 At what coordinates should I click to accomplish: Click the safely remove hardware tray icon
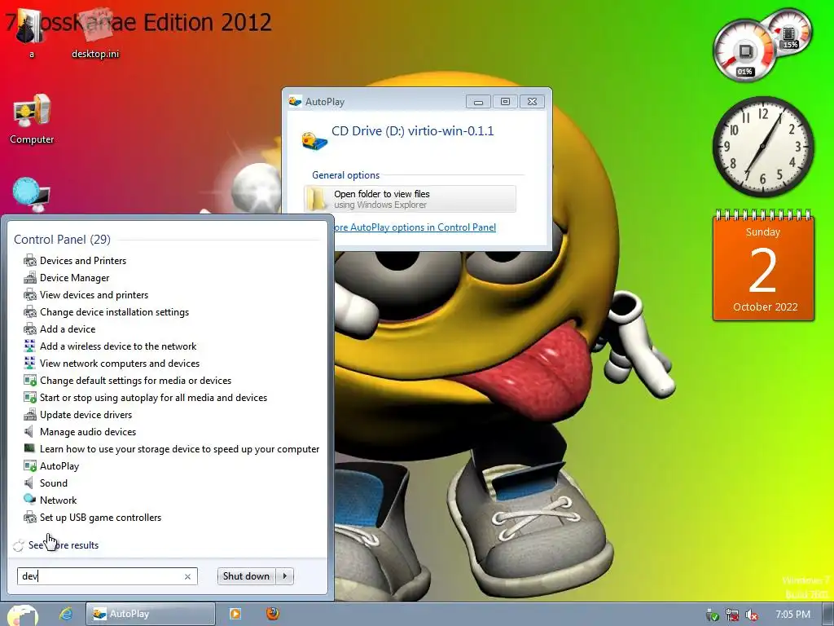713,615
